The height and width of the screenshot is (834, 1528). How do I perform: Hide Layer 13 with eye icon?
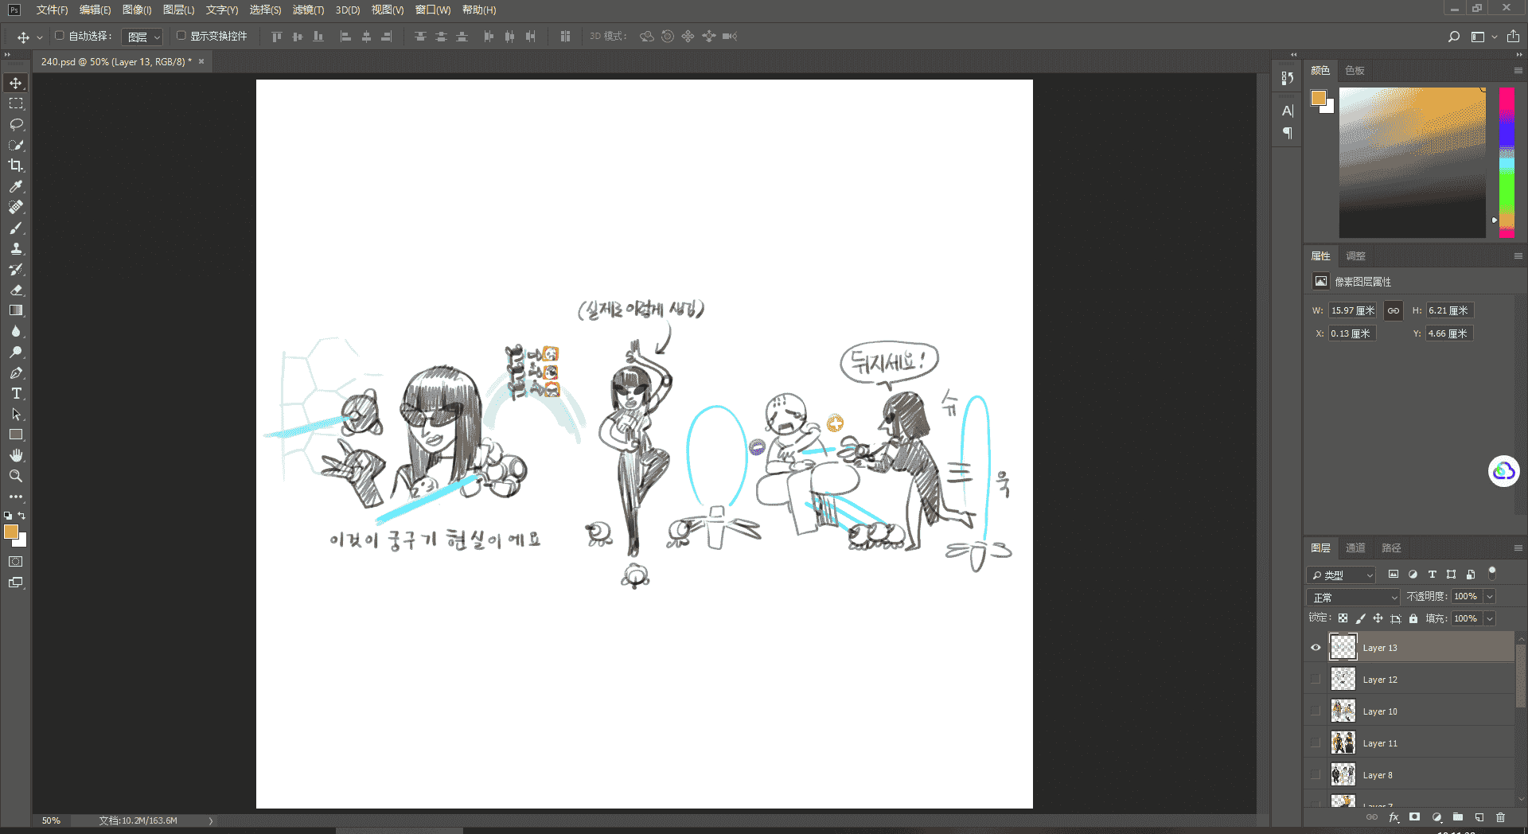[x=1316, y=647]
